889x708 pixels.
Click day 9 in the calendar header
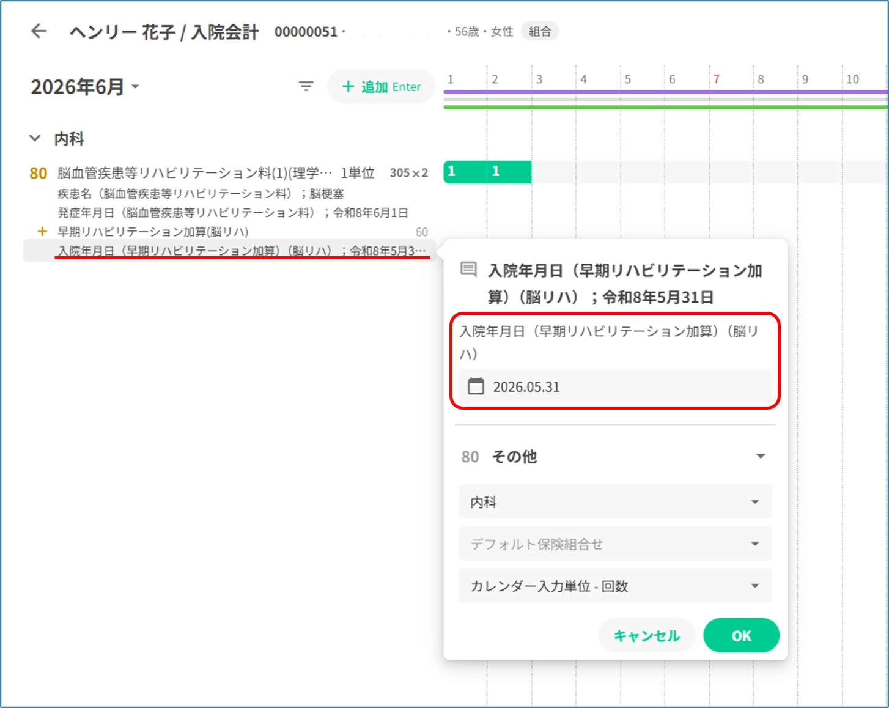pyautogui.click(x=805, y=79)
